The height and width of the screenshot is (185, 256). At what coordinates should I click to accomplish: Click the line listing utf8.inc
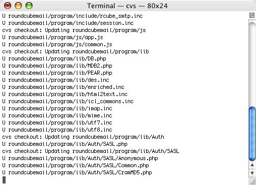(57, 130)
